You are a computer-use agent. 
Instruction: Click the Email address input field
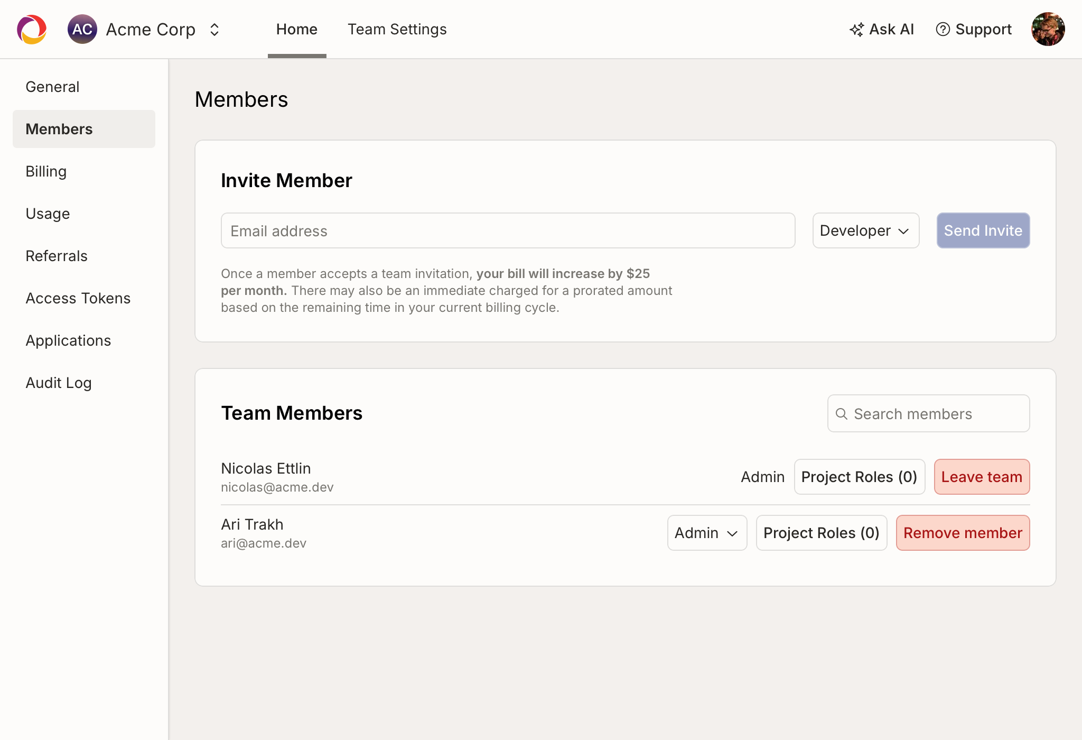coord(507,230)
